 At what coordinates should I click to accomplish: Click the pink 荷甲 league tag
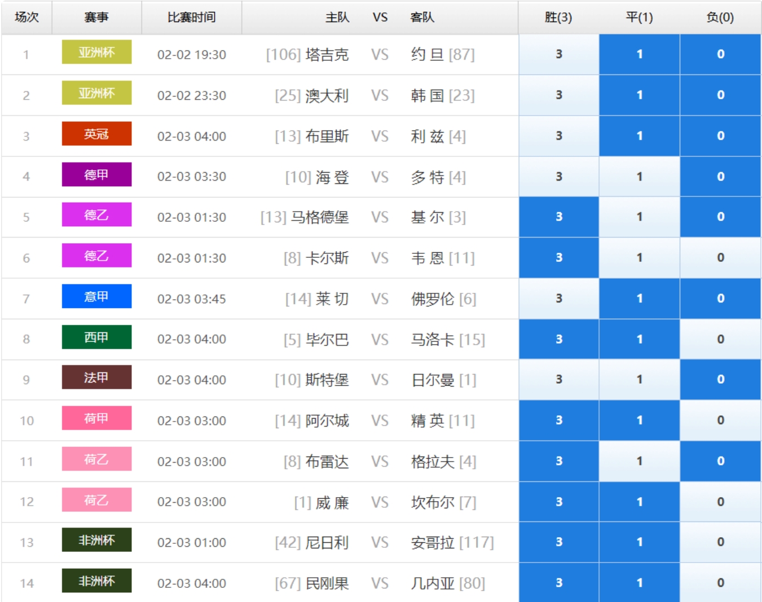pyautogui.click(x=96, y=418)
